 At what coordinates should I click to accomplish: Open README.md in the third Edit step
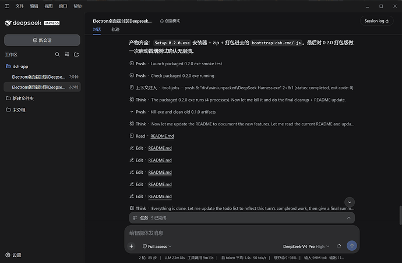(x=160, y=172)
